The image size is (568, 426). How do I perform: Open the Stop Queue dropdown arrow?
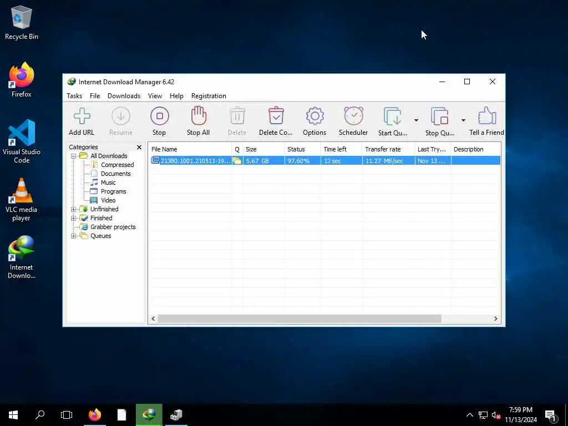463,120
